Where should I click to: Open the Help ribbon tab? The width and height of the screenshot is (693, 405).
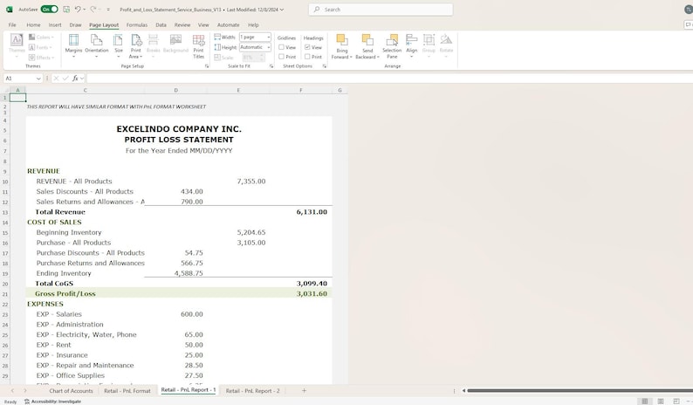click(x=253, y=25)
